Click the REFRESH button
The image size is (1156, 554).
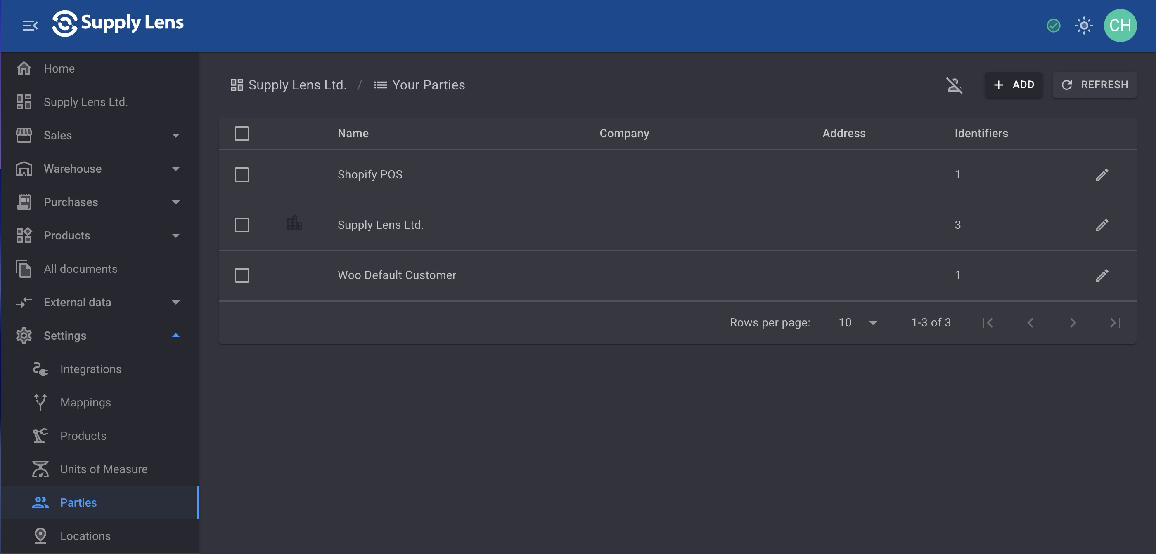pos(1094,85)
